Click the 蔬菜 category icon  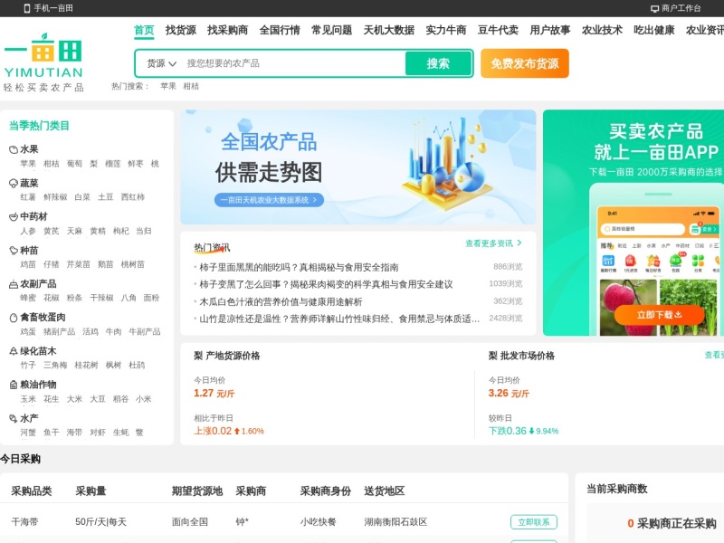[14, 184]
